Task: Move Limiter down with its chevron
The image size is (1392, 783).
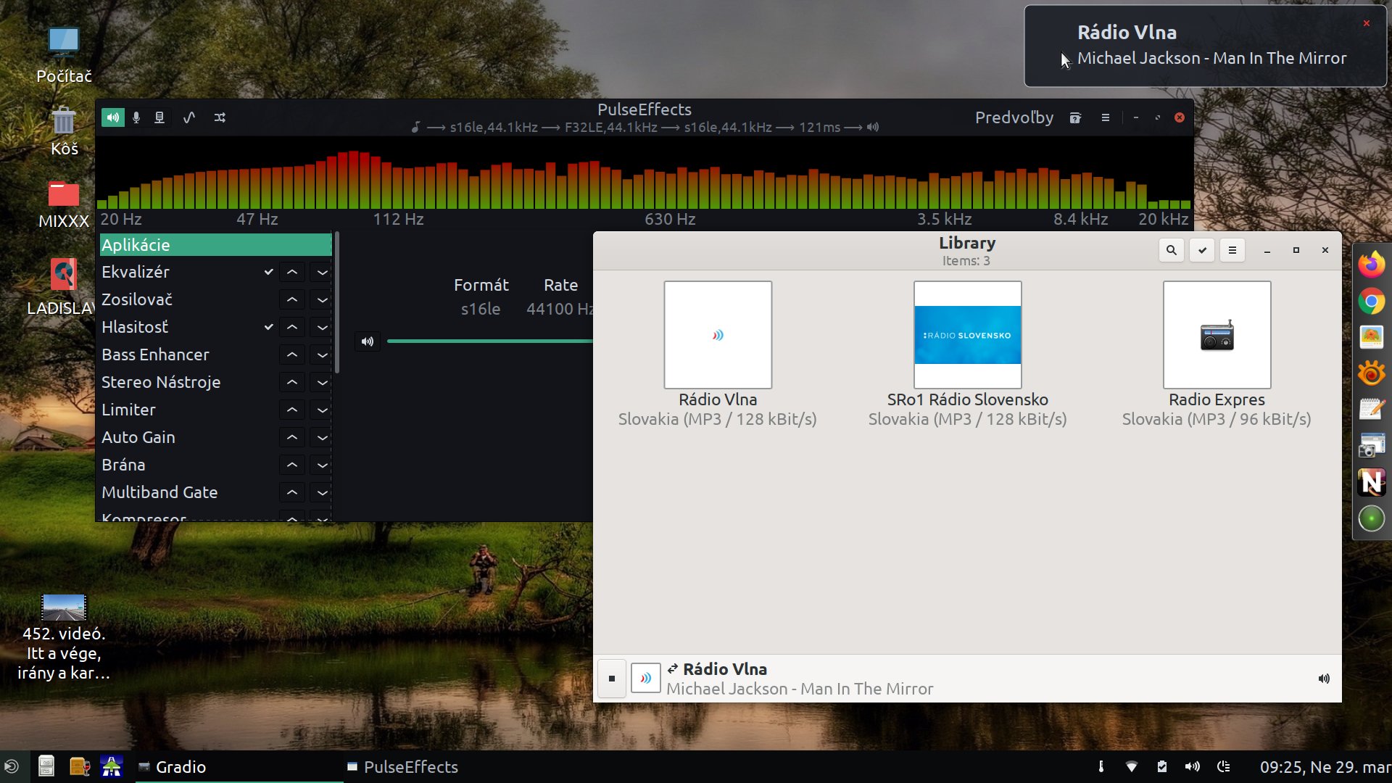Action: pos(322,410)
